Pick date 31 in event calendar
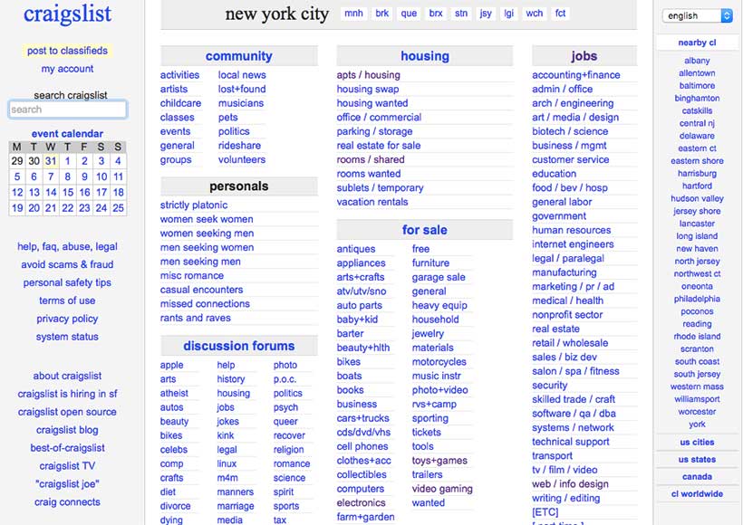Image resolution: width=743 pixels, height=525 pixels. 51,161
